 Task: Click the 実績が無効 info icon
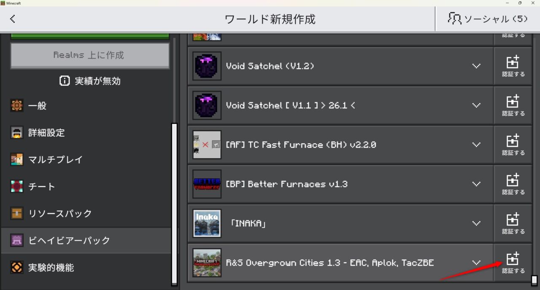(x=65, y=81)
